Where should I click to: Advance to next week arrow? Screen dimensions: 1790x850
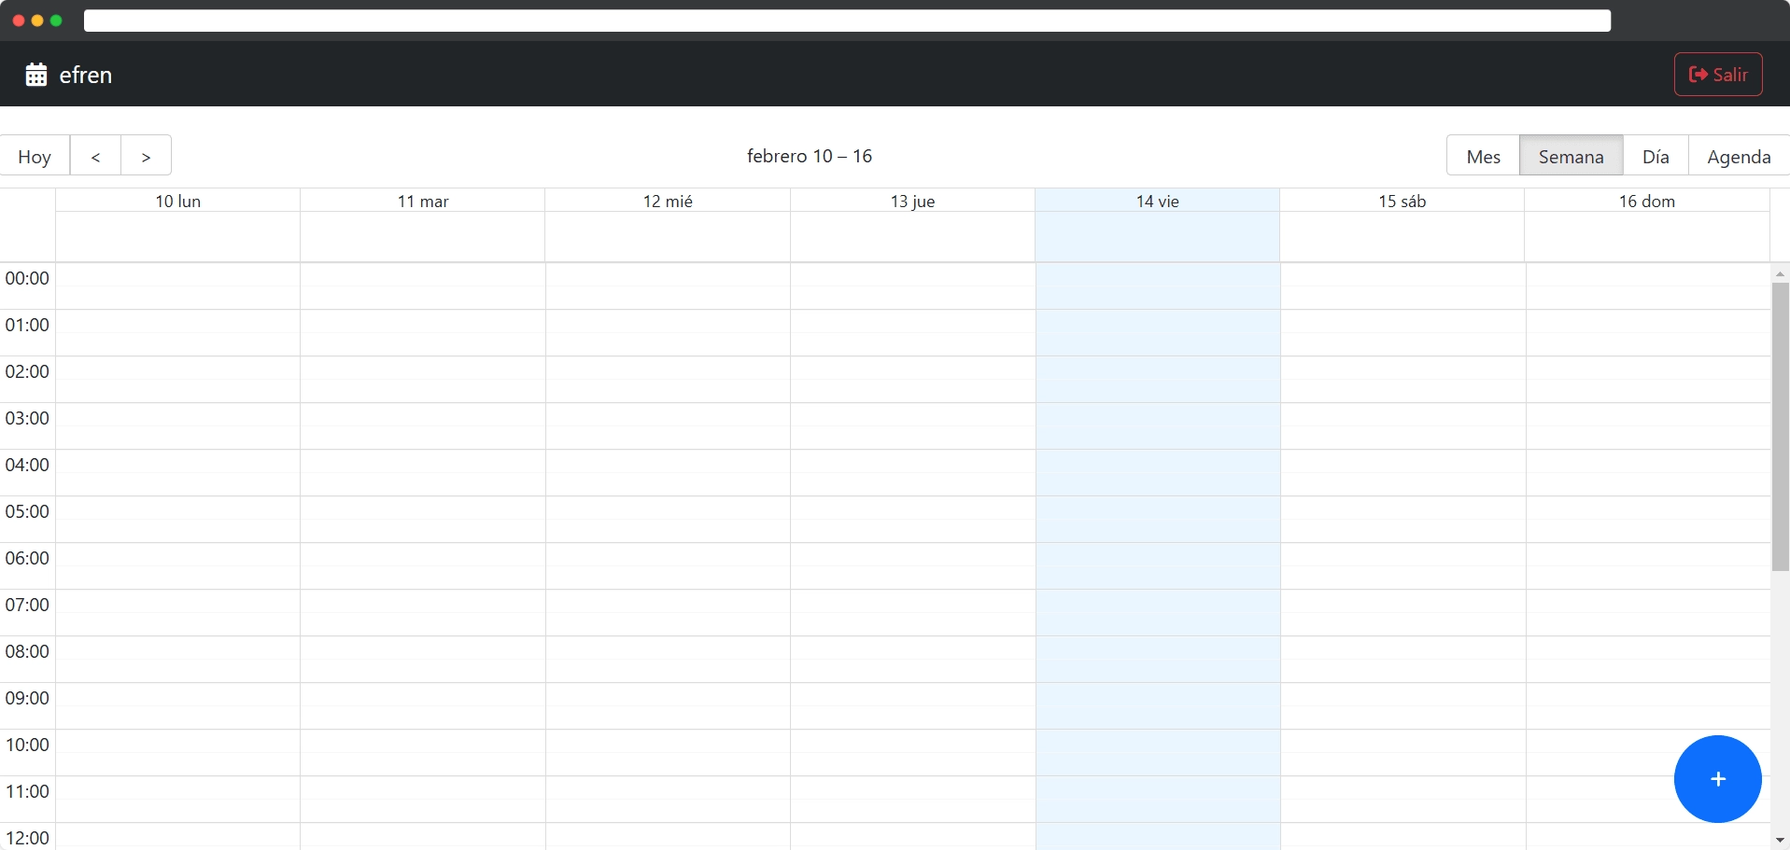146,156
